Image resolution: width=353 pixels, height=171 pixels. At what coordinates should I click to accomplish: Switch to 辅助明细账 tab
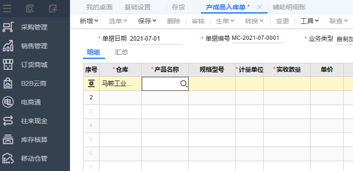click(289, 7)
